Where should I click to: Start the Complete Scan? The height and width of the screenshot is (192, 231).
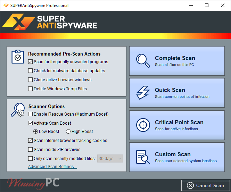pyautogui.click(x=177, y=61)
